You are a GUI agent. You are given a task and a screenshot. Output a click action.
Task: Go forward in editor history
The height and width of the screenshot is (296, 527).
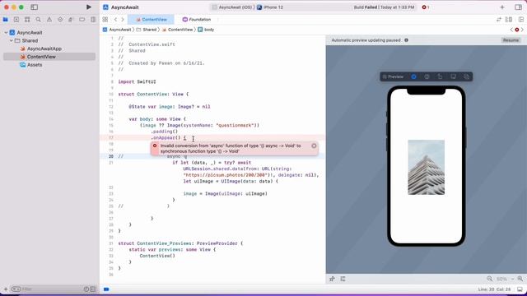(123, 20)
